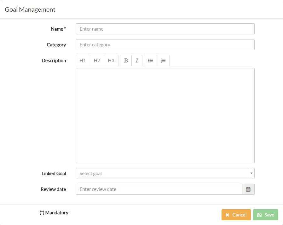Expand the Linked Goal dropdown arrow
This screenshot has width=283, height=225.
click(x=251, y=174)
